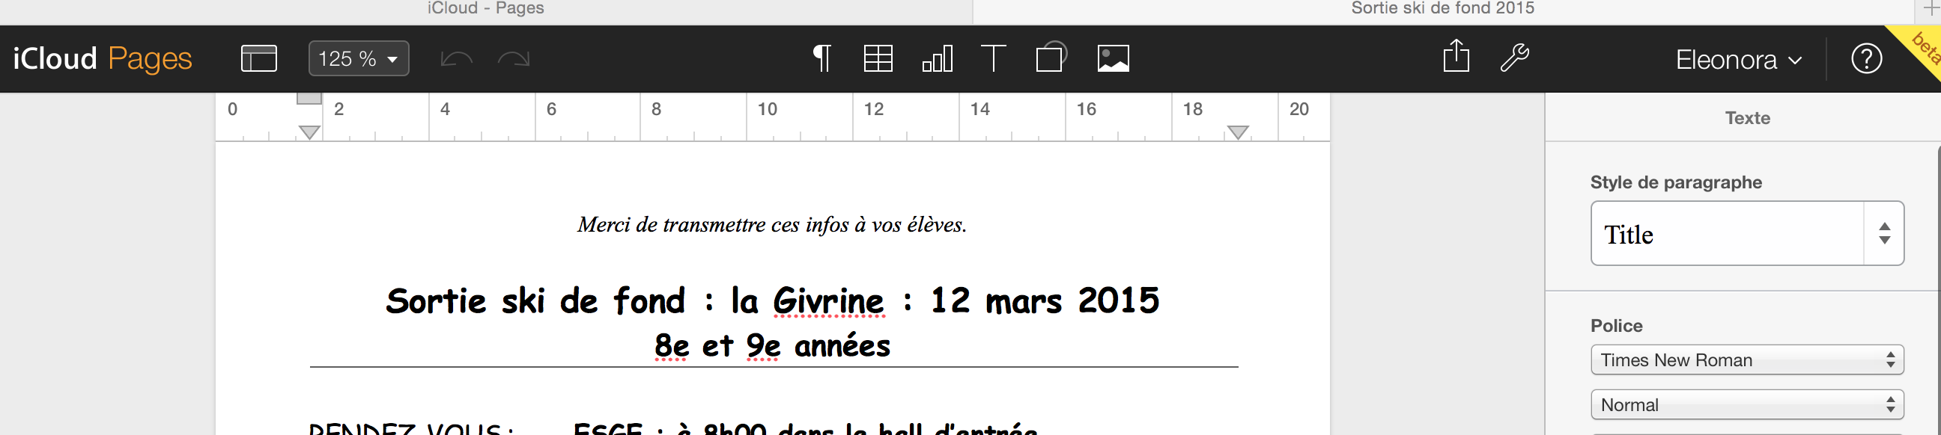Viewport: 1941px width, 435px height.
Task: Open the 125 % zoom dropdown
Action: (x=359, y=59)
